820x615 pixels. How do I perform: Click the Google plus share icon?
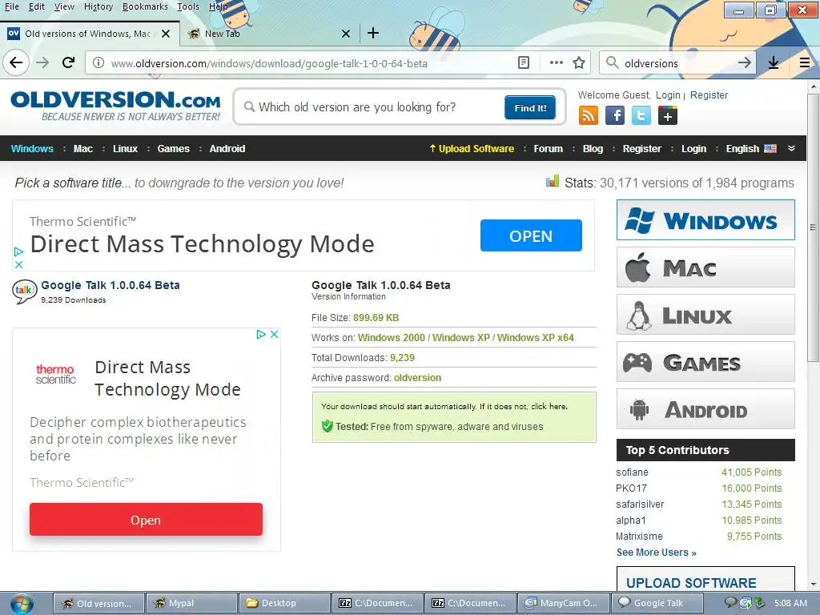668,115
